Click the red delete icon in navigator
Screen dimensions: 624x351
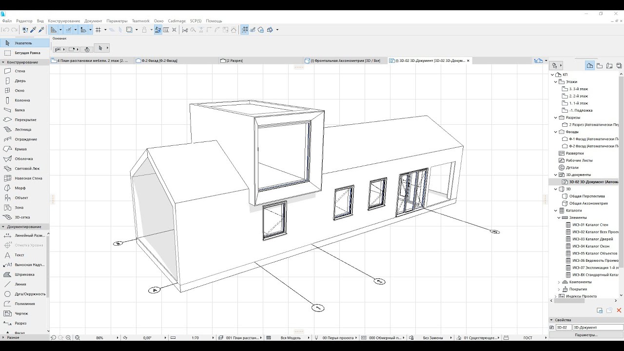pos(619,311)
